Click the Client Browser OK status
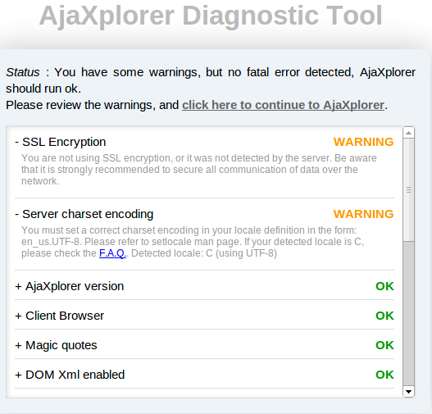The image size is (432, 414). (384, 316)
